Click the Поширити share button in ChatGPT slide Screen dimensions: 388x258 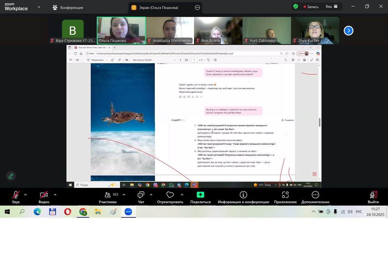(x=287, y=120)
